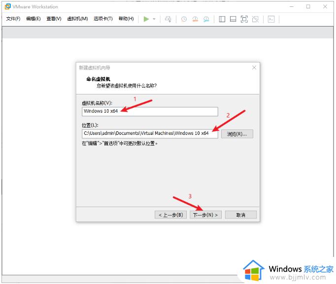Open the 虚拟机(M) menu

pyautogui.click(x=77, y=19)
